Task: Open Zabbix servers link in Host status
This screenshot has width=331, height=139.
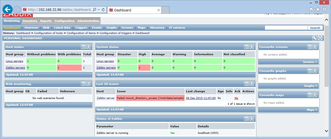Action: tap(15, 68)
